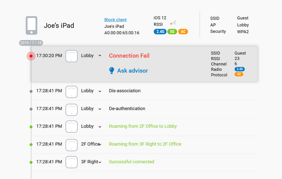Image resolution: width=282 pixels, height=179 pixels.
Task: Click the Ask advisor link
Action: pyautogui.click(x=132, y=71)
